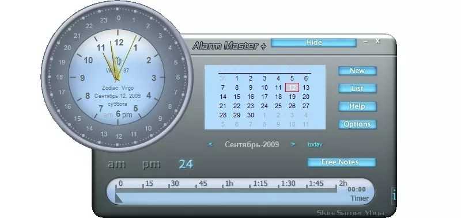Switch to 24 hour format

[x=186, y=165]
